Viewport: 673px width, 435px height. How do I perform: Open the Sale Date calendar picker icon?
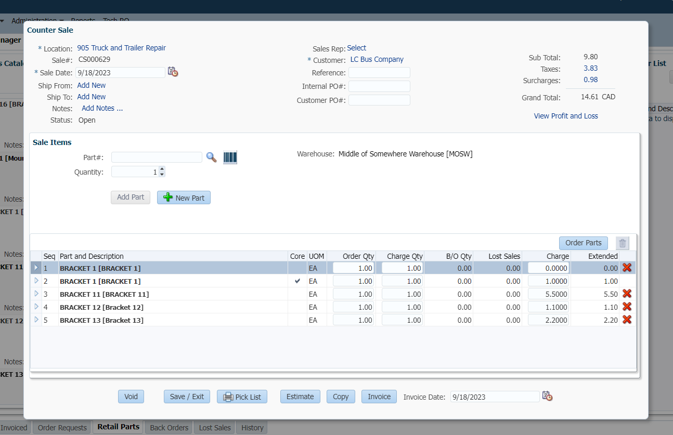173,72
